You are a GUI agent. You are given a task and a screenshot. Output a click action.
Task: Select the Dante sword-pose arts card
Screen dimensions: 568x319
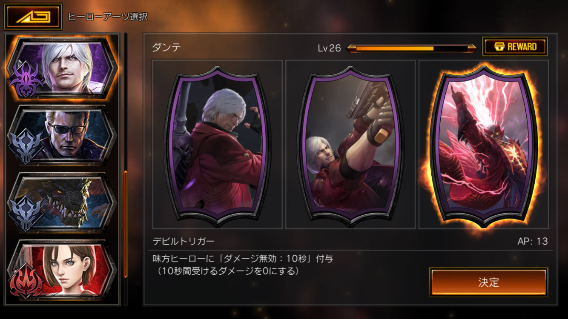tap(218, 144)
